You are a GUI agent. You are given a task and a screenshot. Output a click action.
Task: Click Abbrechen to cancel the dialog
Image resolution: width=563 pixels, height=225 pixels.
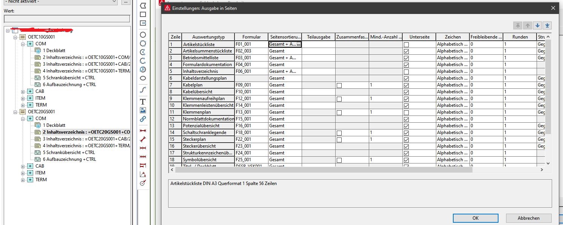pyautogui.click(x=529, y=218)
